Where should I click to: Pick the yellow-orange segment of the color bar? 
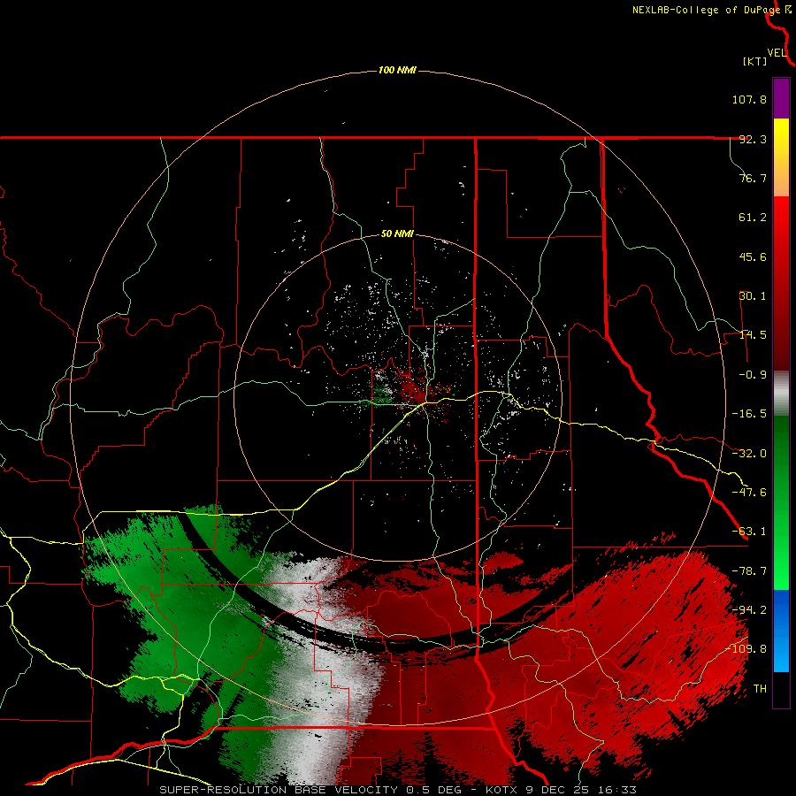(x=781, y=158)
